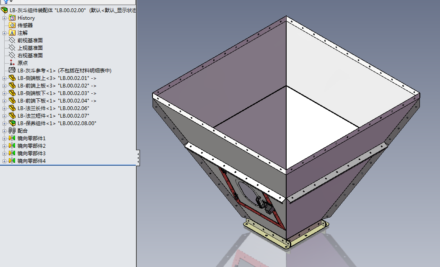Click the LB-灰斗参考<1> envelope icon

click(x=12, y=70)
